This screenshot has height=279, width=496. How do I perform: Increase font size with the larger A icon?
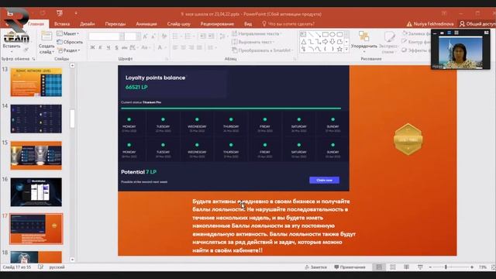click(145, 36)
